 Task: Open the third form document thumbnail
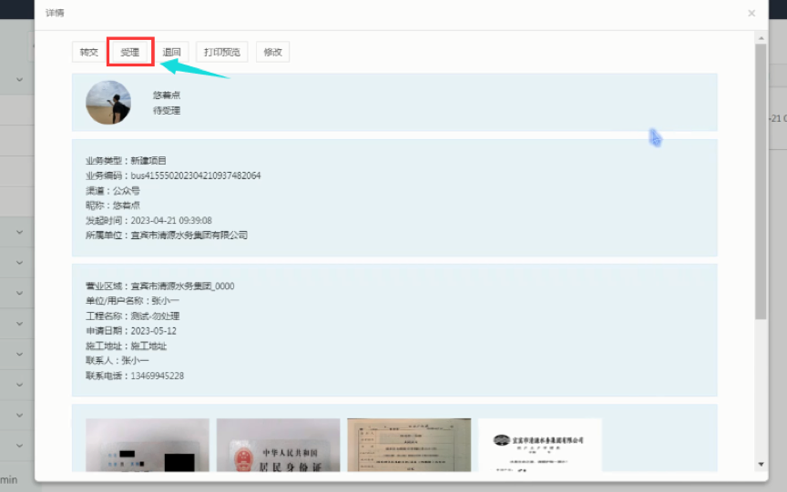(409, 445)
